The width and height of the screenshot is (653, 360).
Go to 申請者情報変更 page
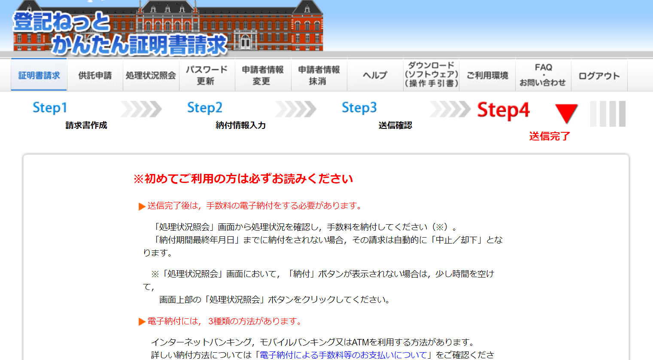pos(263,76)
